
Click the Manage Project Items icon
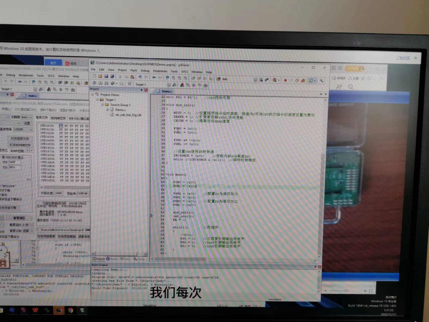tap(182, 85)
